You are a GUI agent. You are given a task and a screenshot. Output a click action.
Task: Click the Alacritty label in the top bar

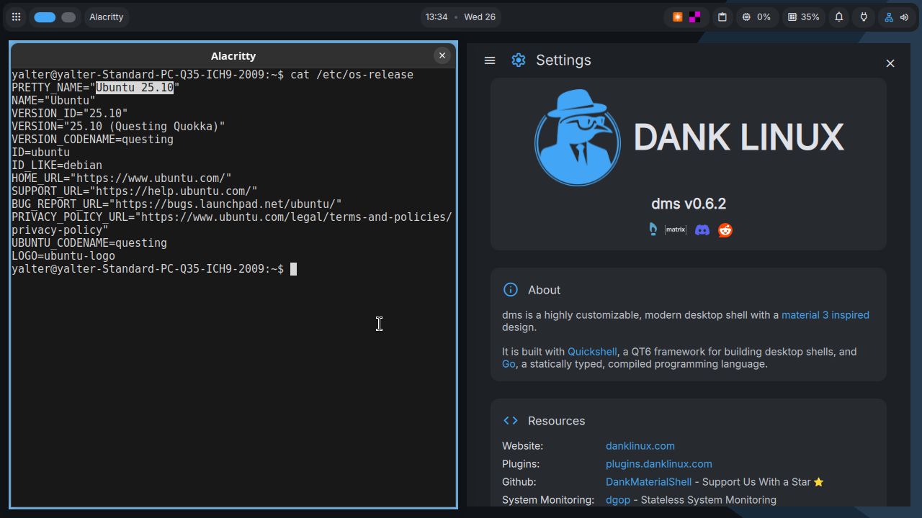106,17
